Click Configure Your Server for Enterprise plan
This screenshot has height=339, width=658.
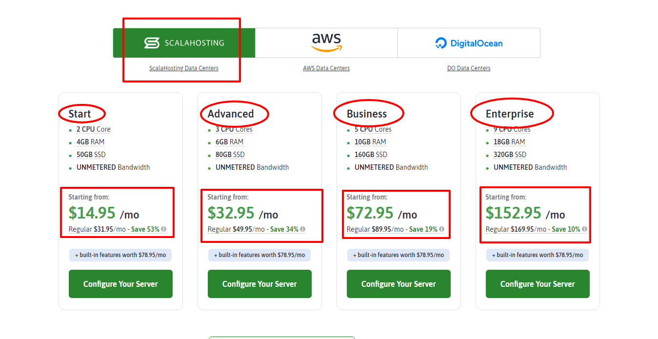pyautogui.click(x=538, y=284)
